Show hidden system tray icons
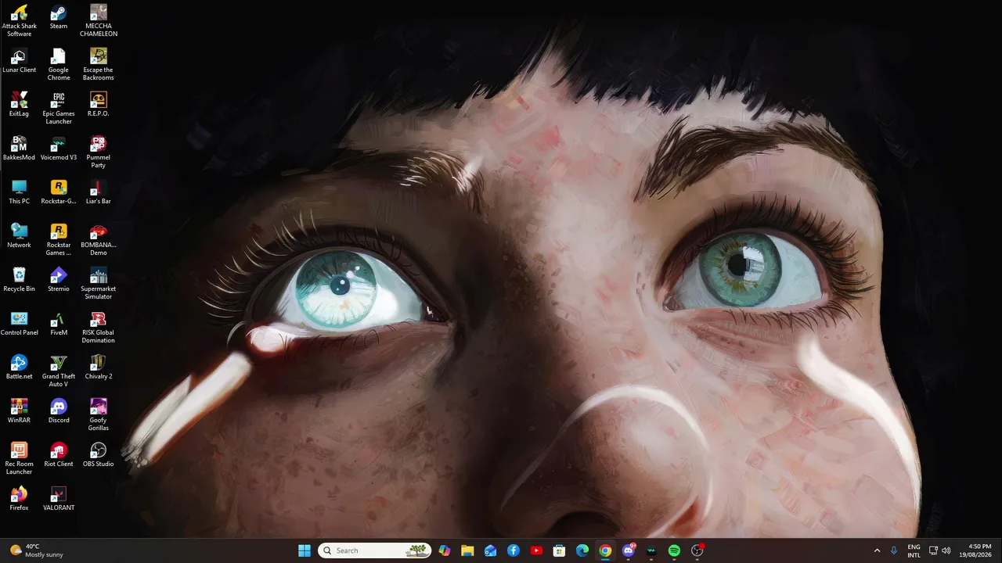This screenshot has height=563, width=1002. pyautogui.click(x=877, y=550)
